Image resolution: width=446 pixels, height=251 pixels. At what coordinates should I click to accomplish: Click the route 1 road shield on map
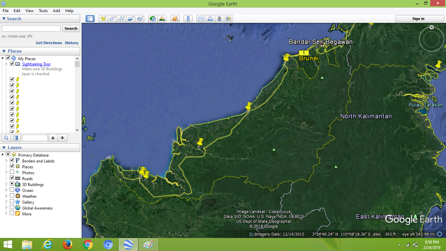304,53
